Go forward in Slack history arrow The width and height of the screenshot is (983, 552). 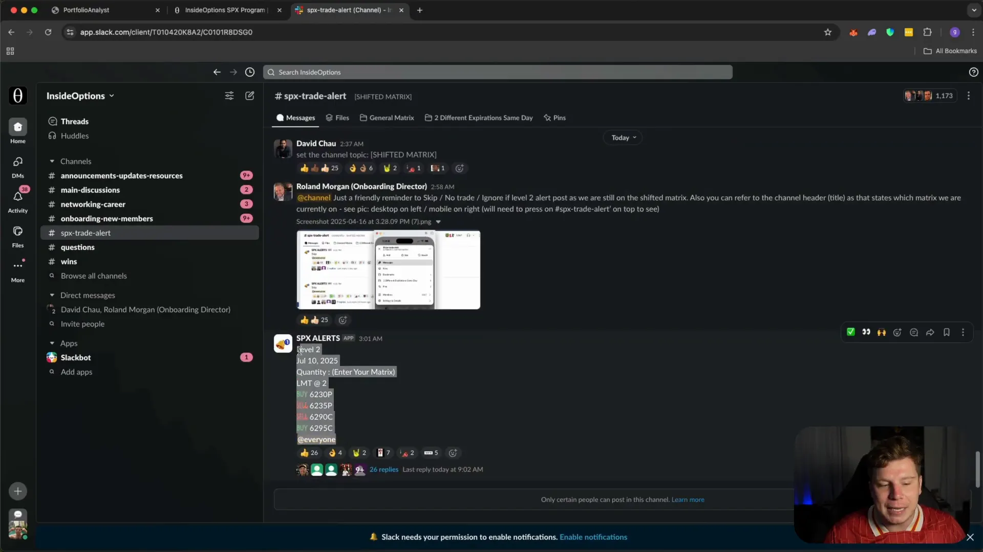[233, 72]
